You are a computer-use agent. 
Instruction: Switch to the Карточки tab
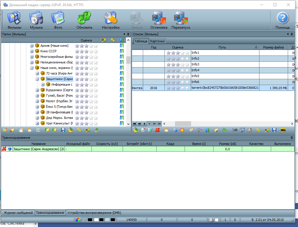158,41
